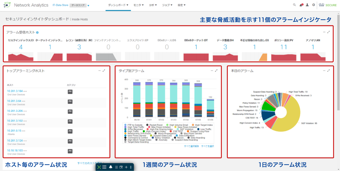Maximize the タイプ別アラーム panel

pyautogui.click(x=216, y=71)
